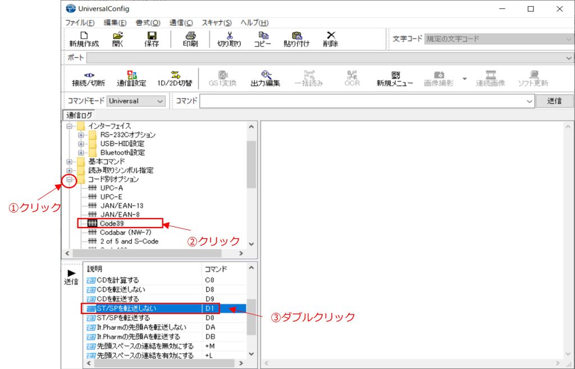Open the ファイル(F) menu
The height and width of the screenshot is (369, 575).
tap(80, 22)
